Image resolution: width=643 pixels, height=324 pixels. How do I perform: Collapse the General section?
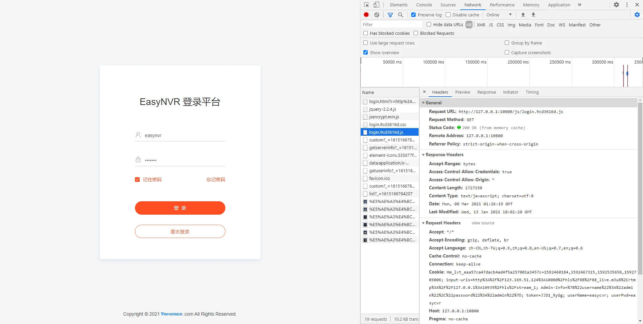(x=433, y=103)
